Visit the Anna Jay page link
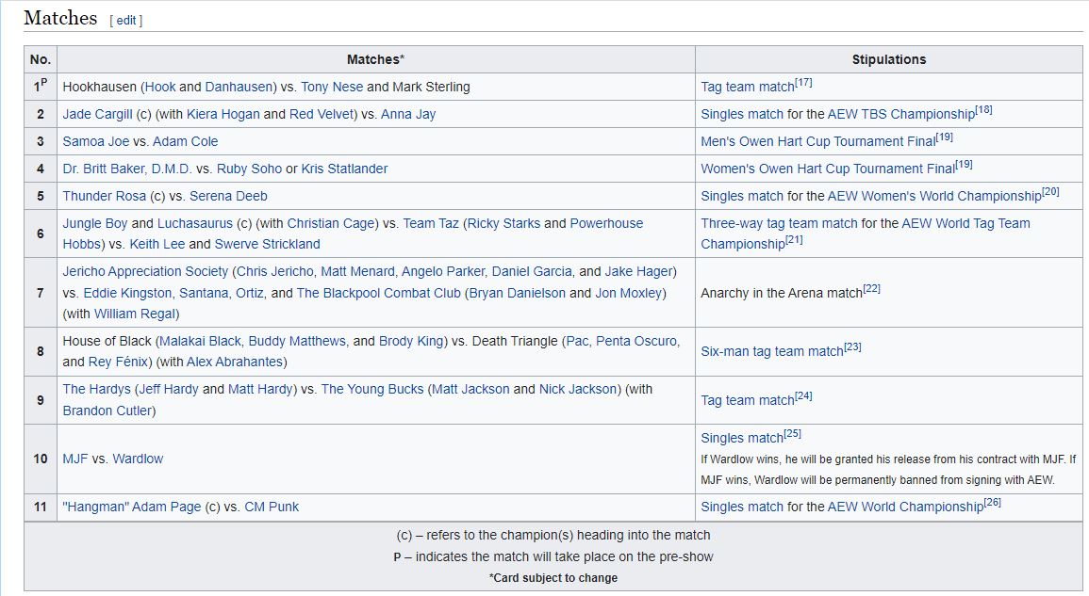Image resolution: width=1089 pixels, height=596 pixels. click(408, 114)
